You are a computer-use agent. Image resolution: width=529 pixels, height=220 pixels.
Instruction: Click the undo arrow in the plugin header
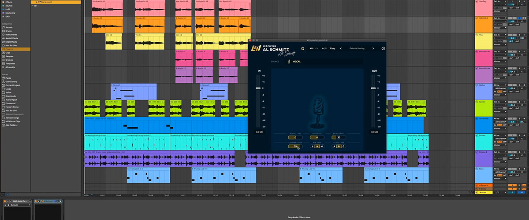click(x=312, y=48)
